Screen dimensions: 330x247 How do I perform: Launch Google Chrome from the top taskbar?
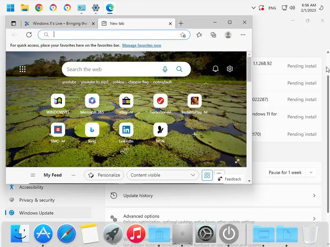click(x=39, y=8)
